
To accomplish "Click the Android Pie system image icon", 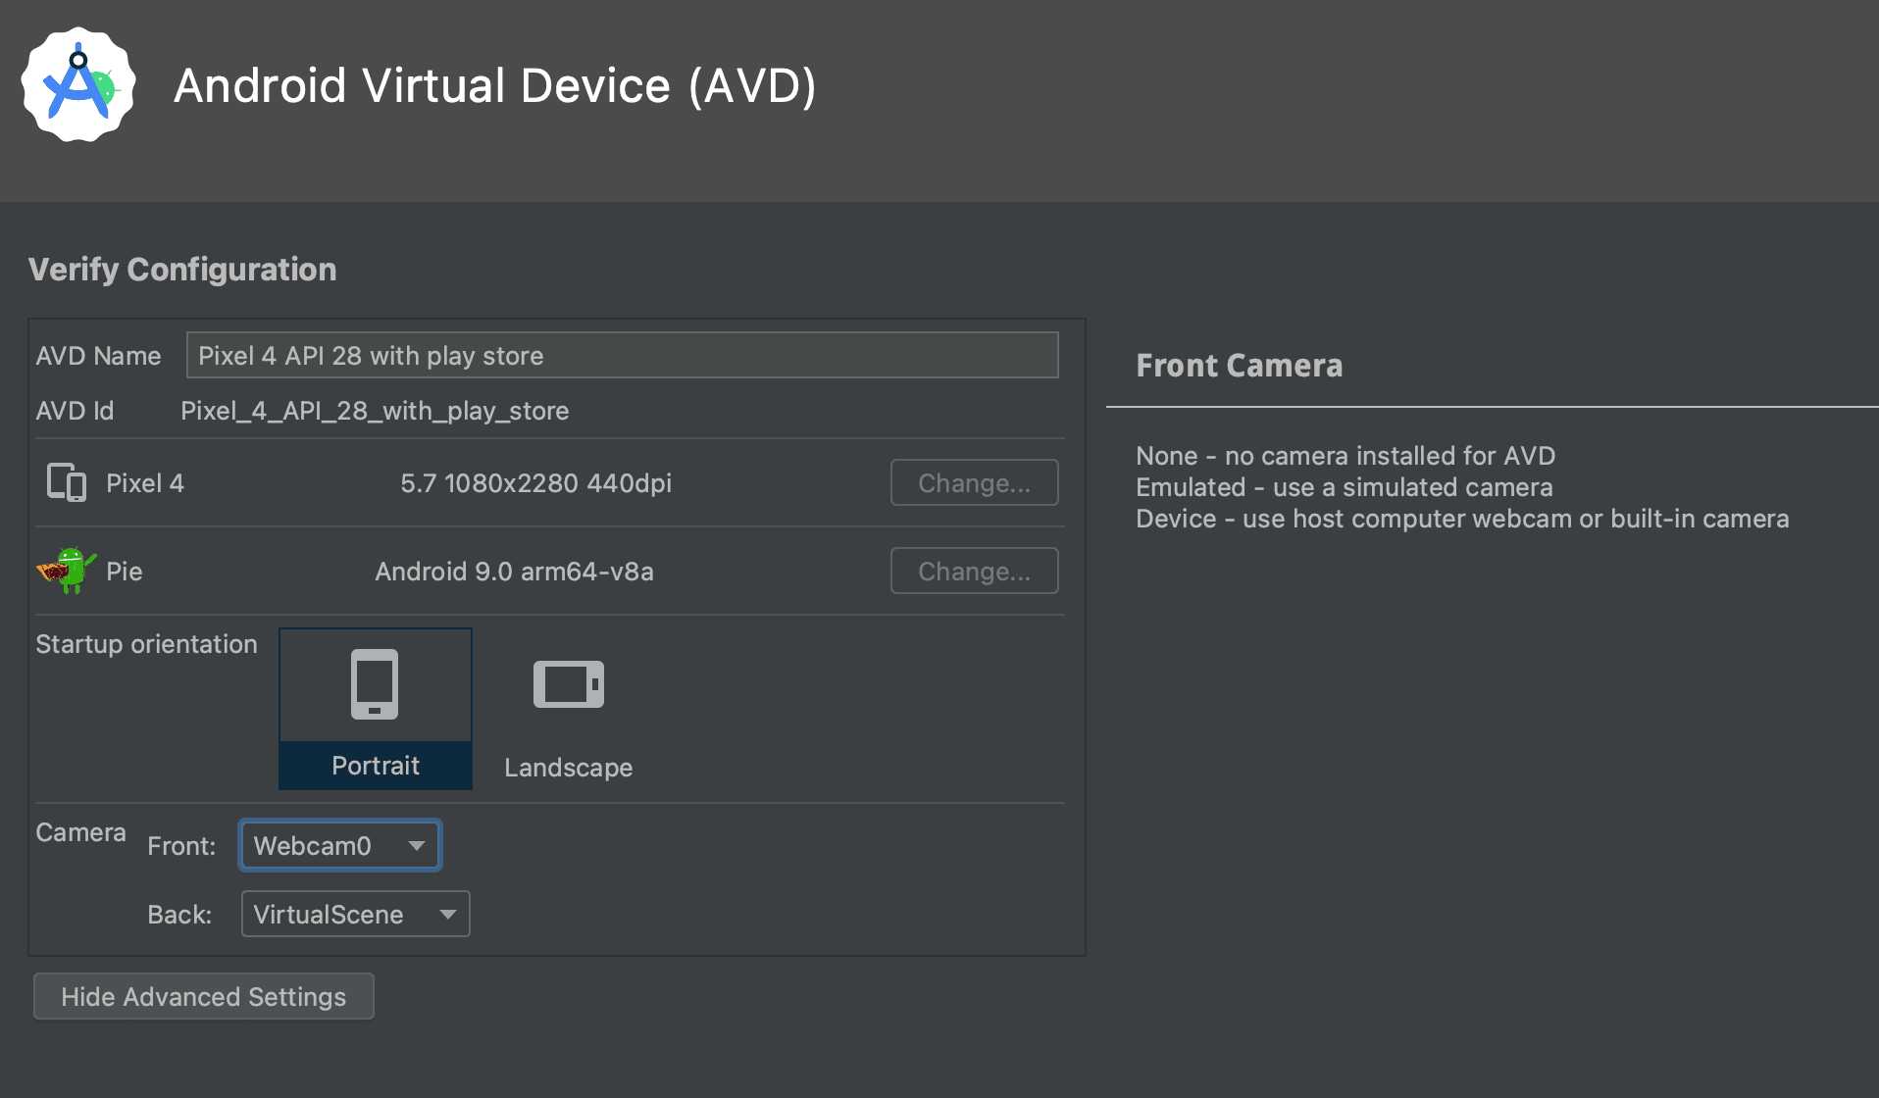I will click(x=66, y=571).
